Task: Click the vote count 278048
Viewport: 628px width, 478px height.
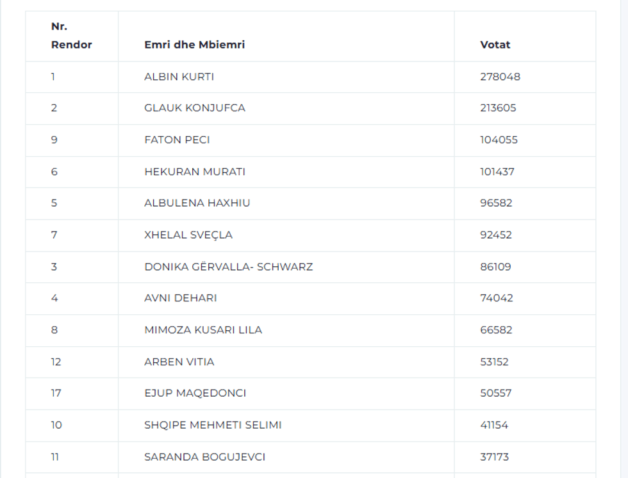Action: point(500,77)
